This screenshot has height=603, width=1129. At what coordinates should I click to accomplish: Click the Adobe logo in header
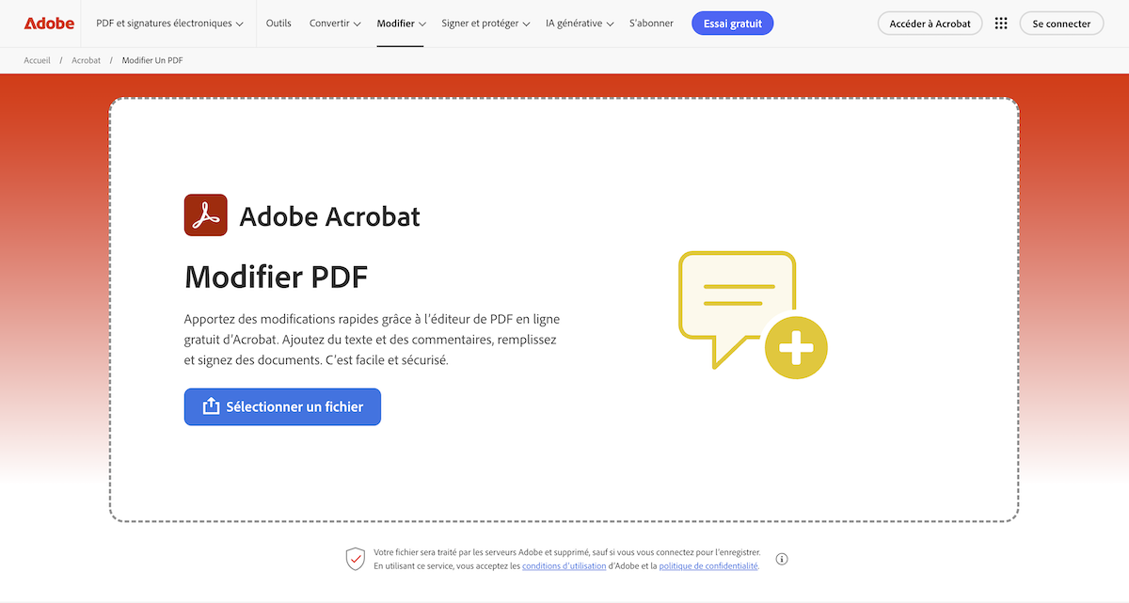[x=49, y=24]
